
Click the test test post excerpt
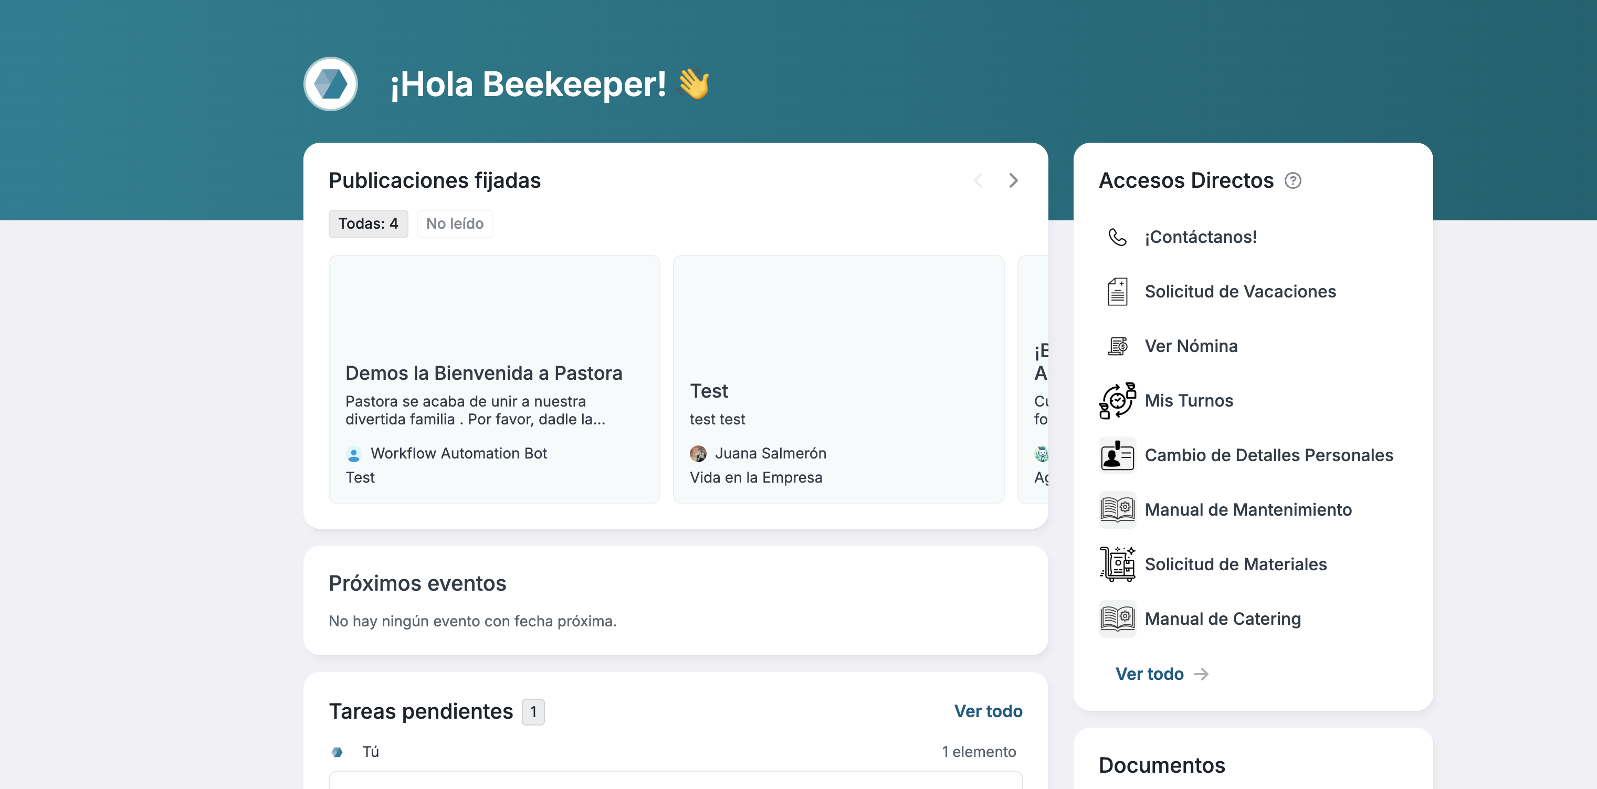[x=717, y=419]
